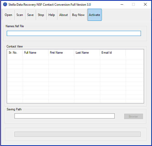Click the First Name column header
The height and width of the screenshot is (146, 152).
61,52
